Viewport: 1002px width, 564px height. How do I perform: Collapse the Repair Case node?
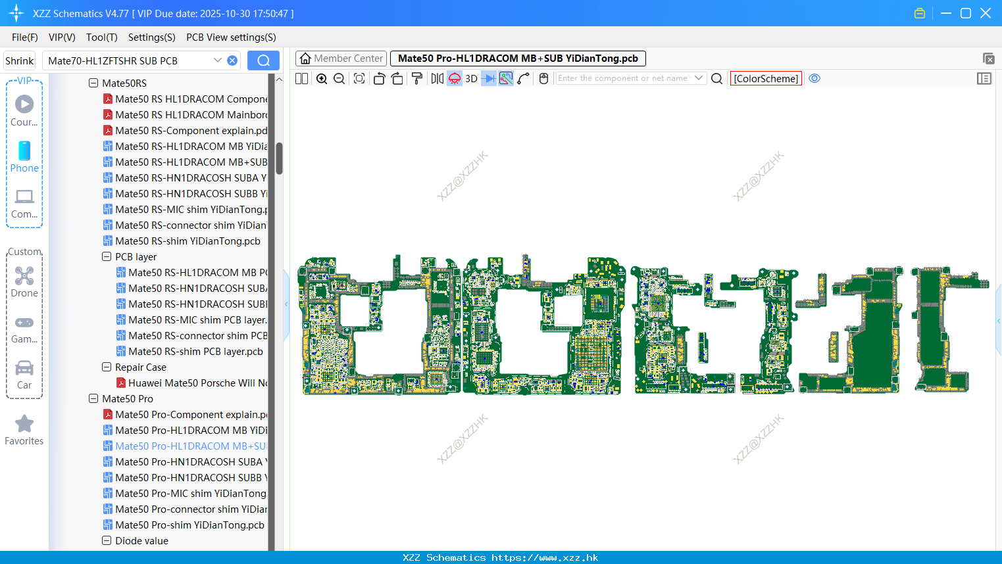[x=107, y=367]
